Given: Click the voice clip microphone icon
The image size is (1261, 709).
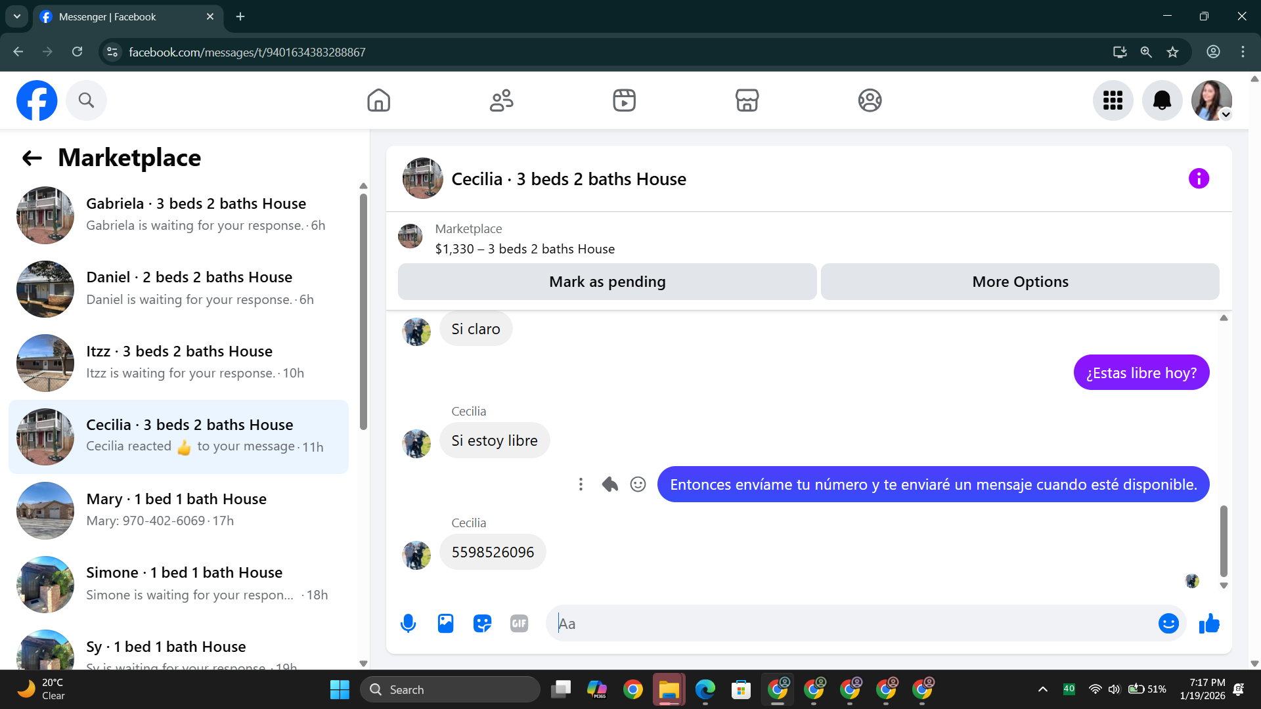Looking at the screenshot, I should tap(408, 623).
